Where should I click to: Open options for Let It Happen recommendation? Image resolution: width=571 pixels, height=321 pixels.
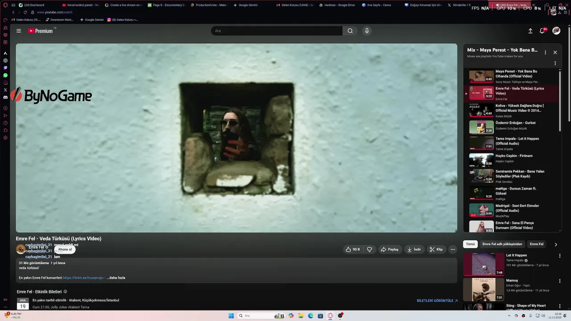pyautogui.click(x=559, y=256)
